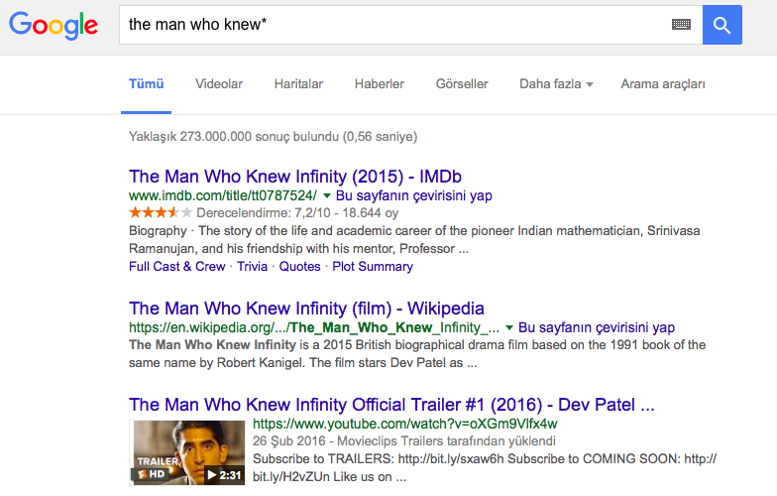
Task: Expand the arrow next to the wikipedia.org URL
Action: point(509,327)
